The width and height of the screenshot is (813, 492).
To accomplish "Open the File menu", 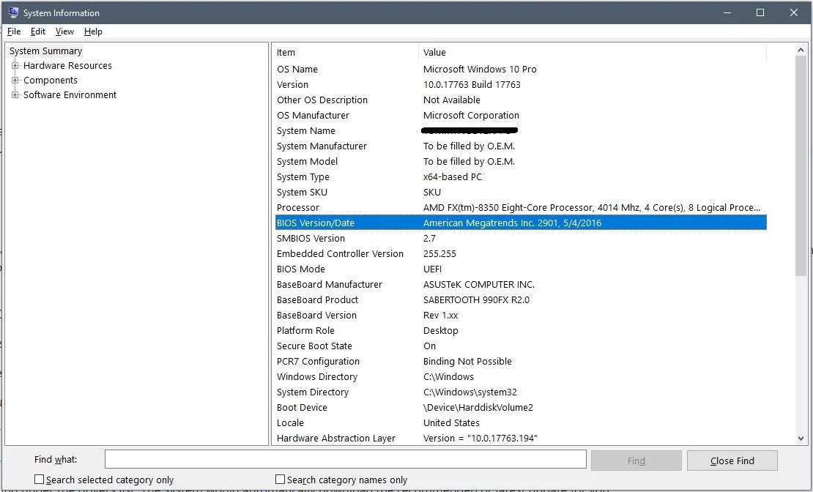I will click(x=13, y=31).
